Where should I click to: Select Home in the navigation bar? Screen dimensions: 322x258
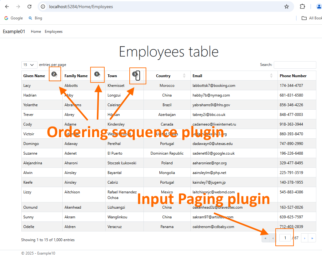[36, 31]
